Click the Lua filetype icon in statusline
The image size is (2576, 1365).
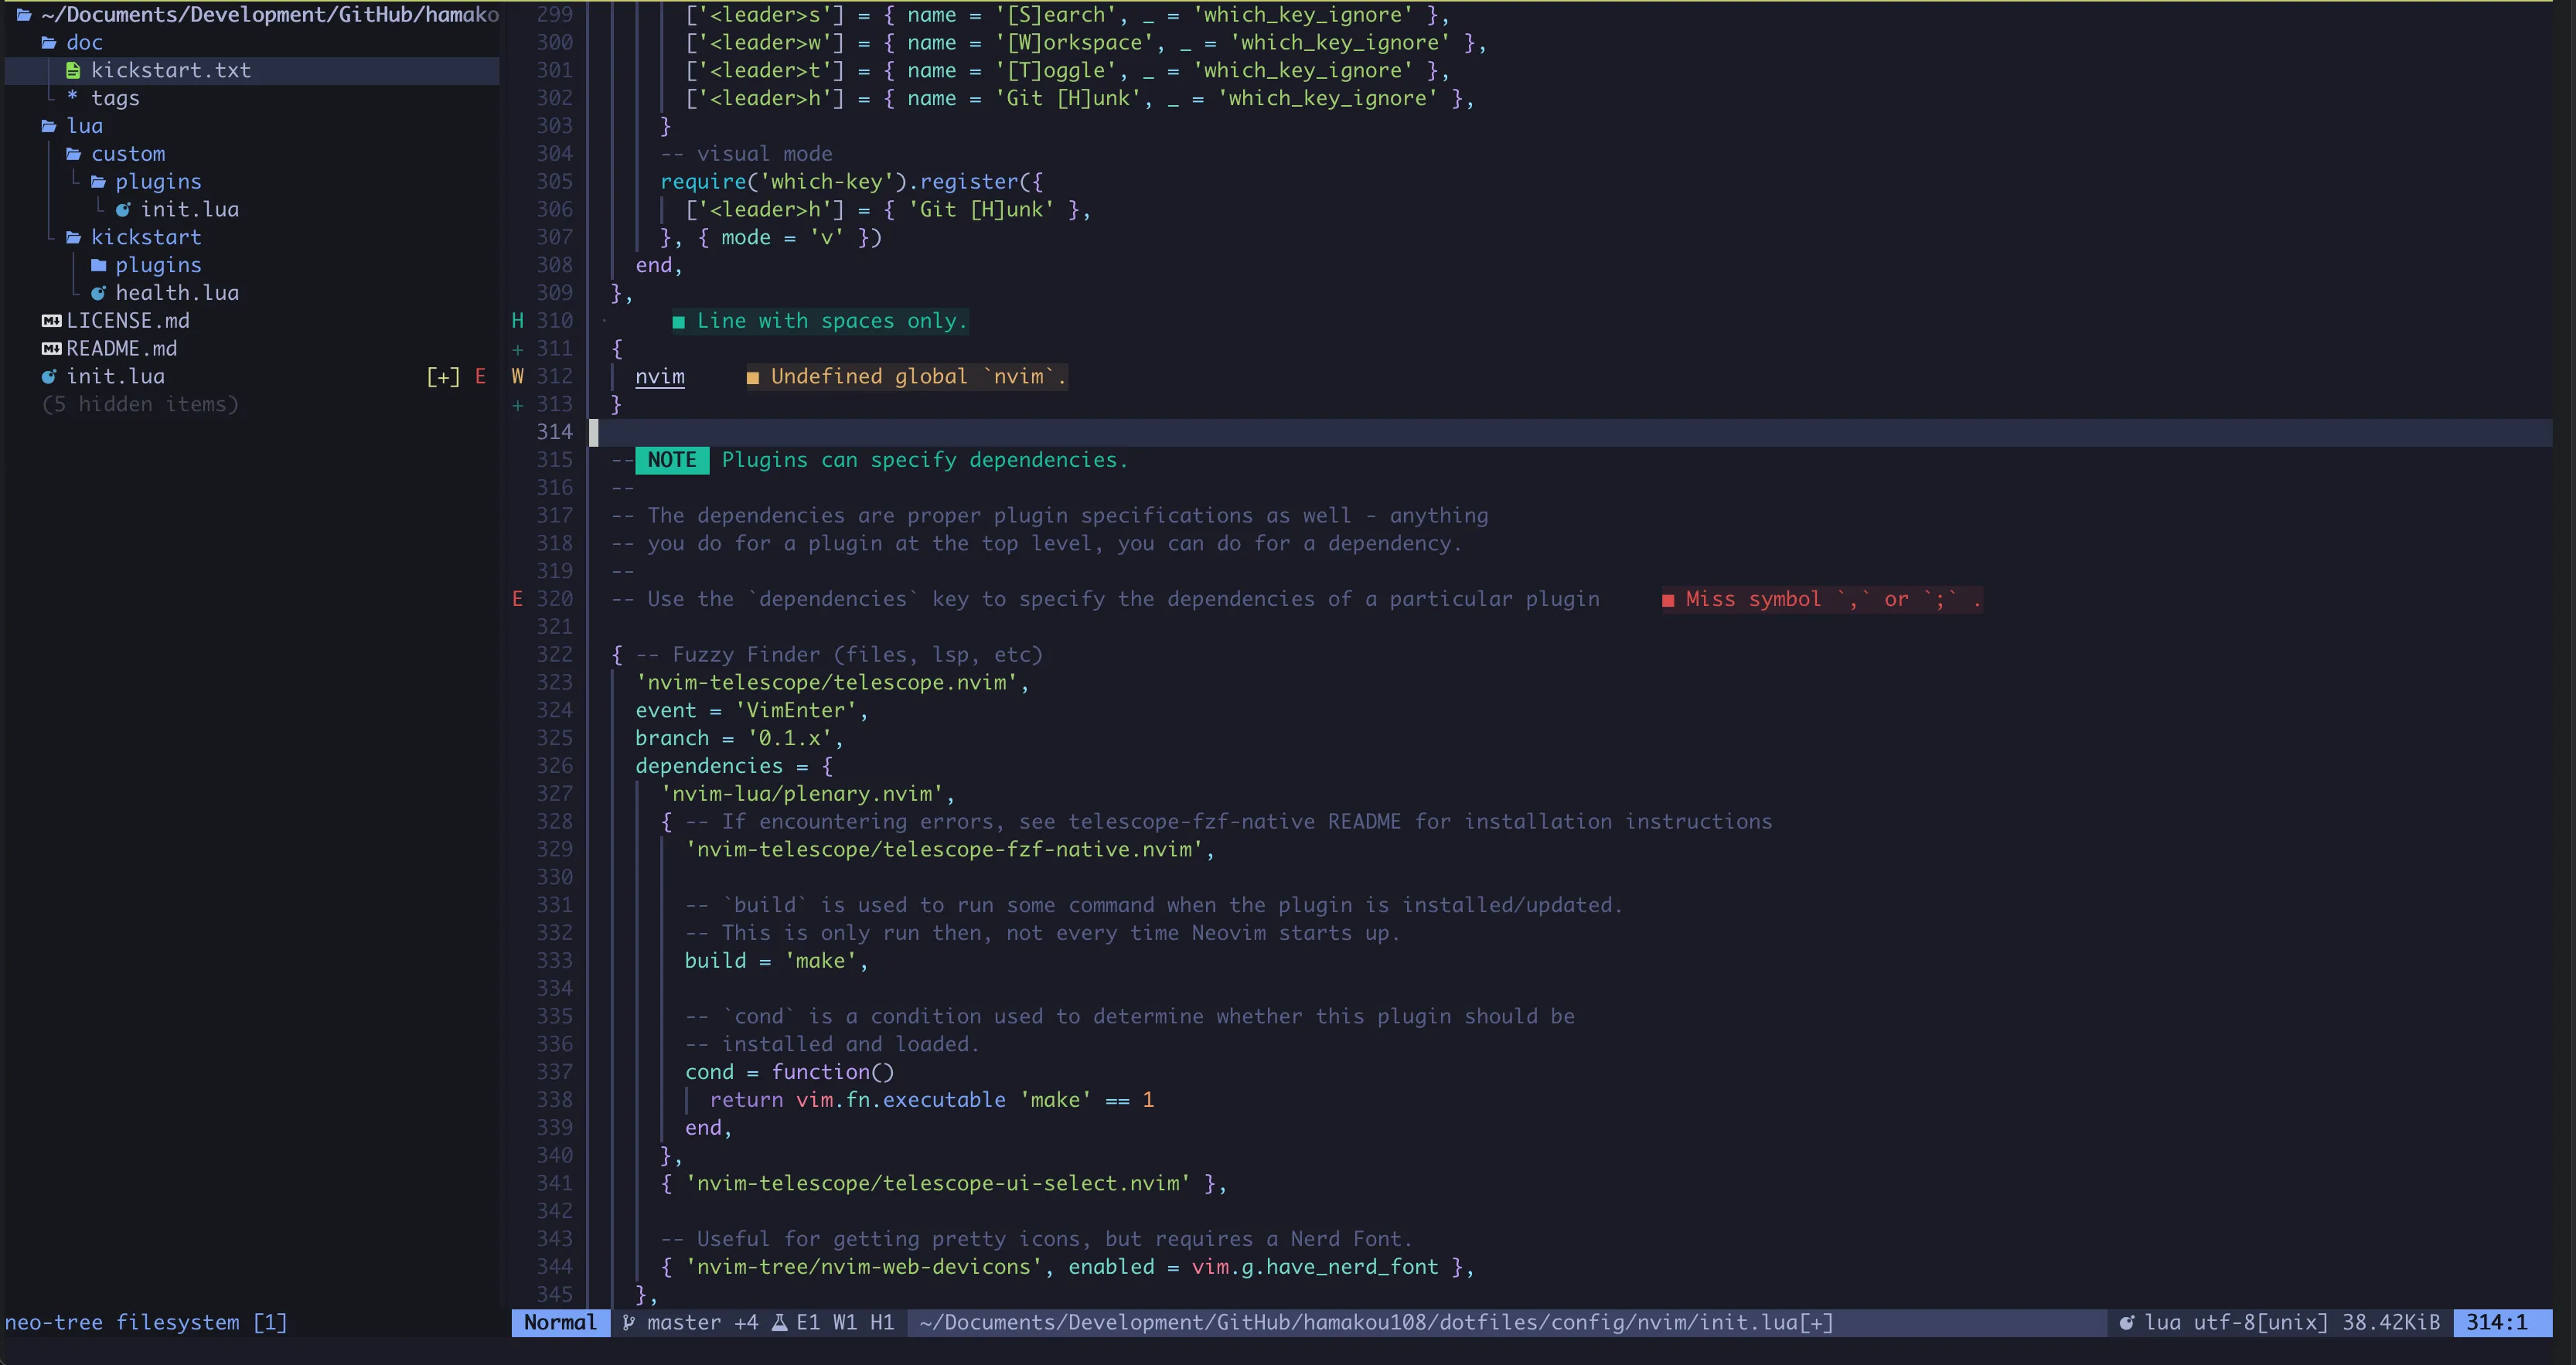tap(2126, 1322)
